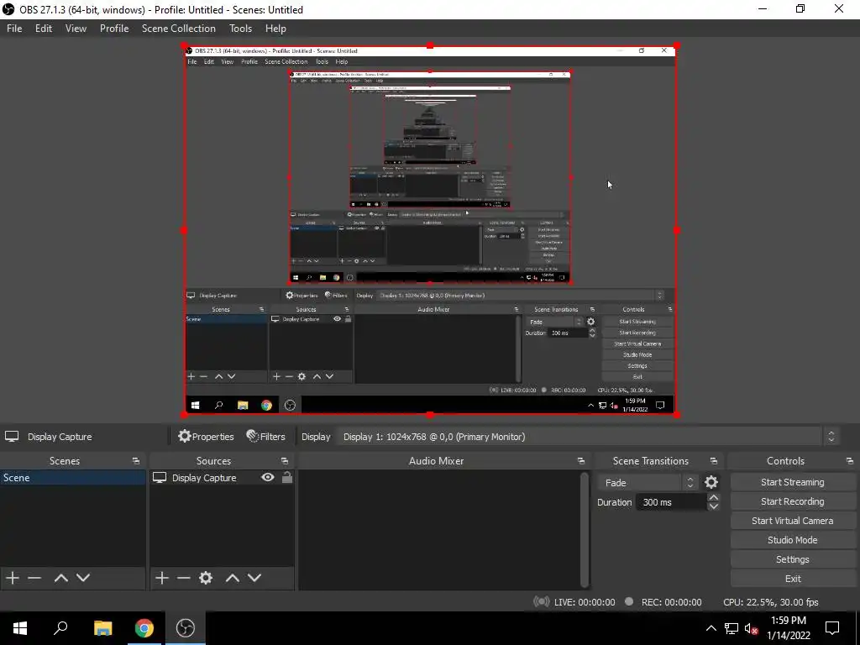This screenshot has height=645, width=860.
Task: Undock the Scenes panel
Action: tap(135, 461)
